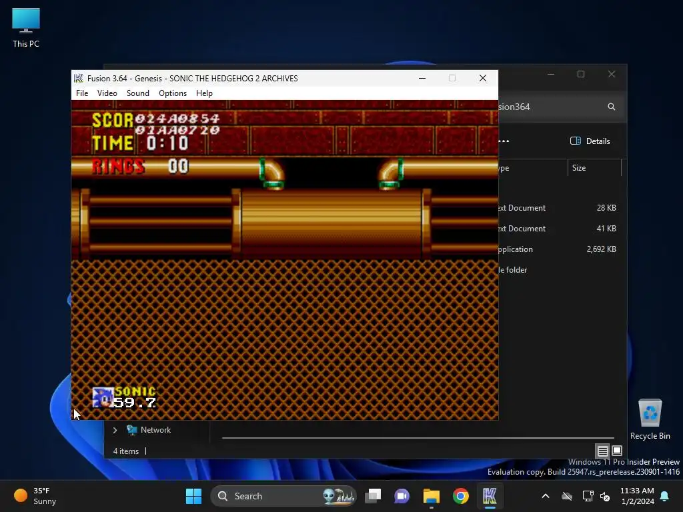Click the muted volume tray icon
This screenshot has height=512, width=683.
[x=605, y=496]
